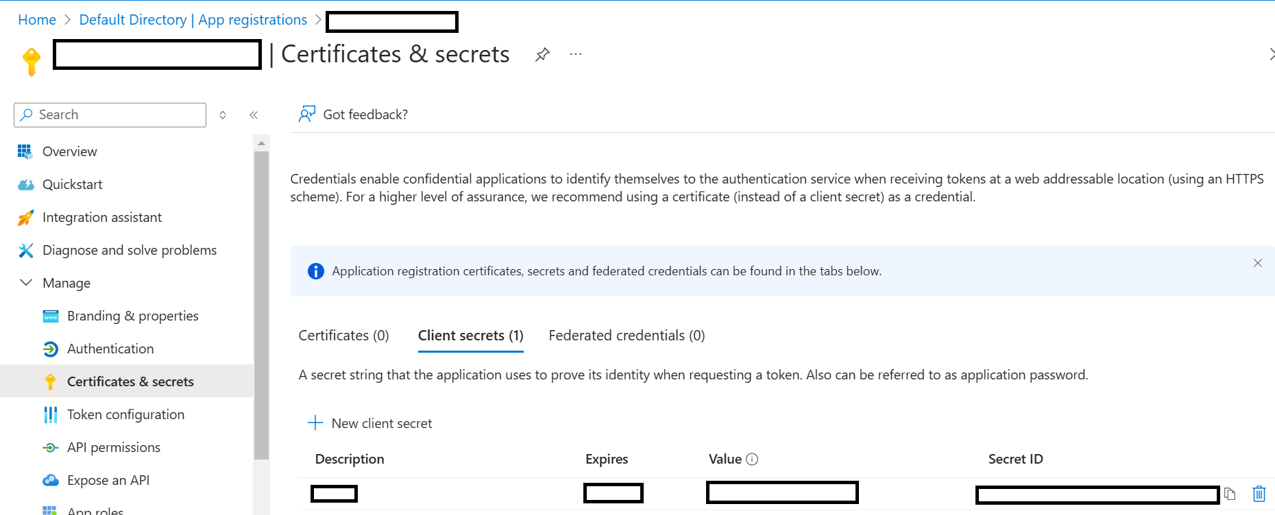Open Overview in the sidebar
1275x515 pixels.
(70, 151)
